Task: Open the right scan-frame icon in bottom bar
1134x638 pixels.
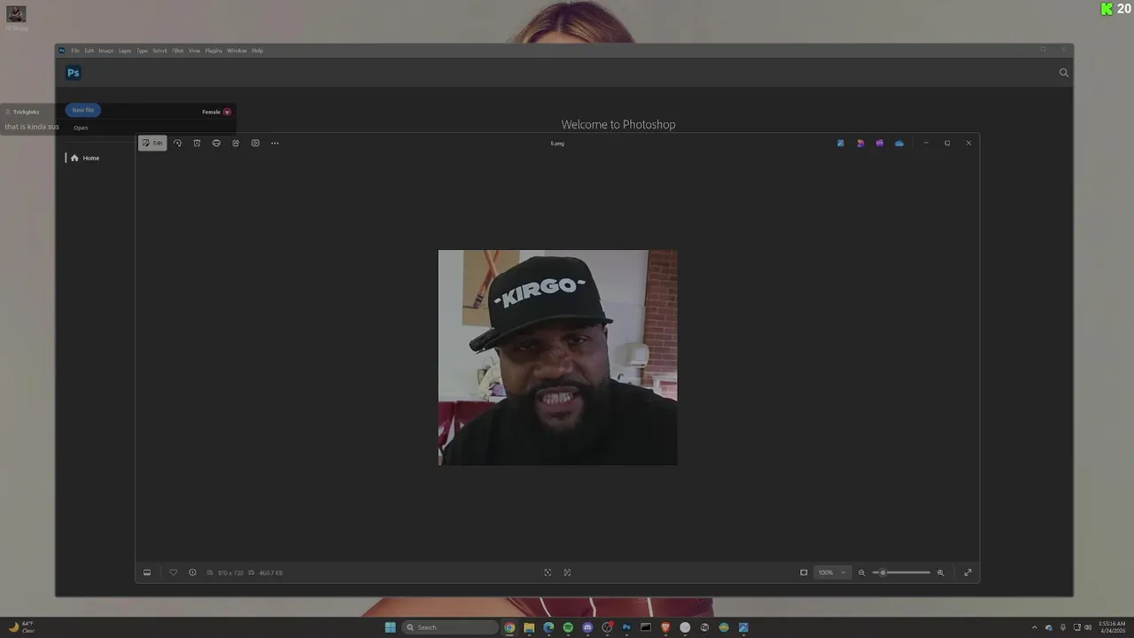Action: coord(567,572)
